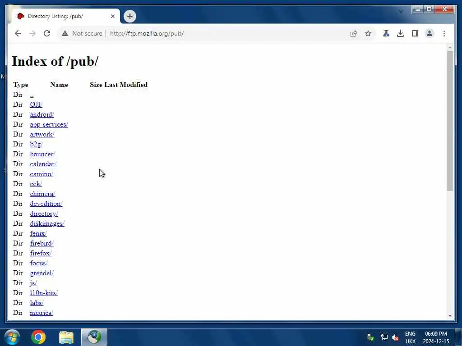Screen dimensions: 462x346
Task: Open the app-services/ directory
Action: (x=49, y=125)
